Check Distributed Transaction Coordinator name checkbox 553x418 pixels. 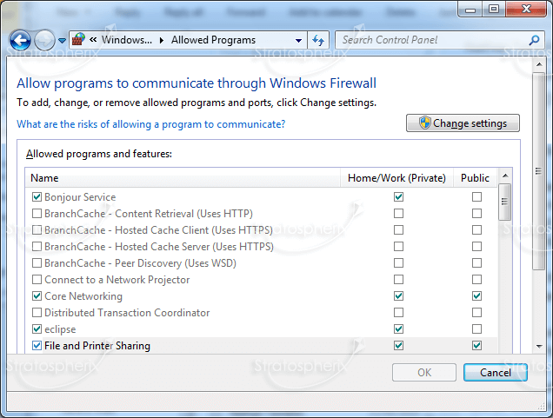(x=37, y=312)
